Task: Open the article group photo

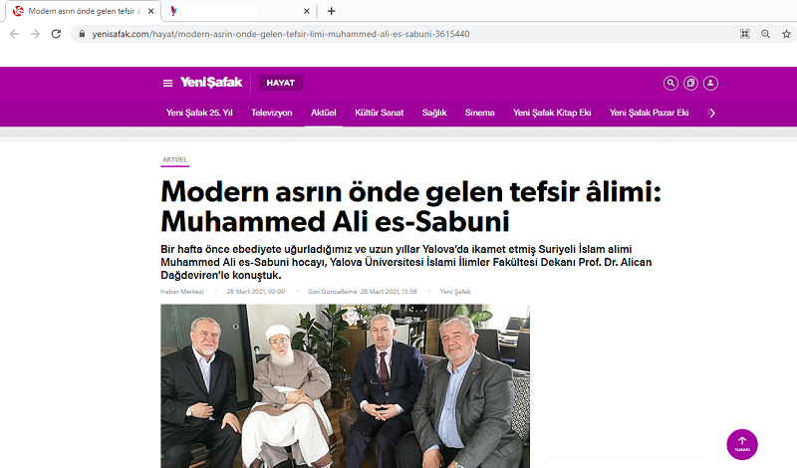Action: click(345, 386)
